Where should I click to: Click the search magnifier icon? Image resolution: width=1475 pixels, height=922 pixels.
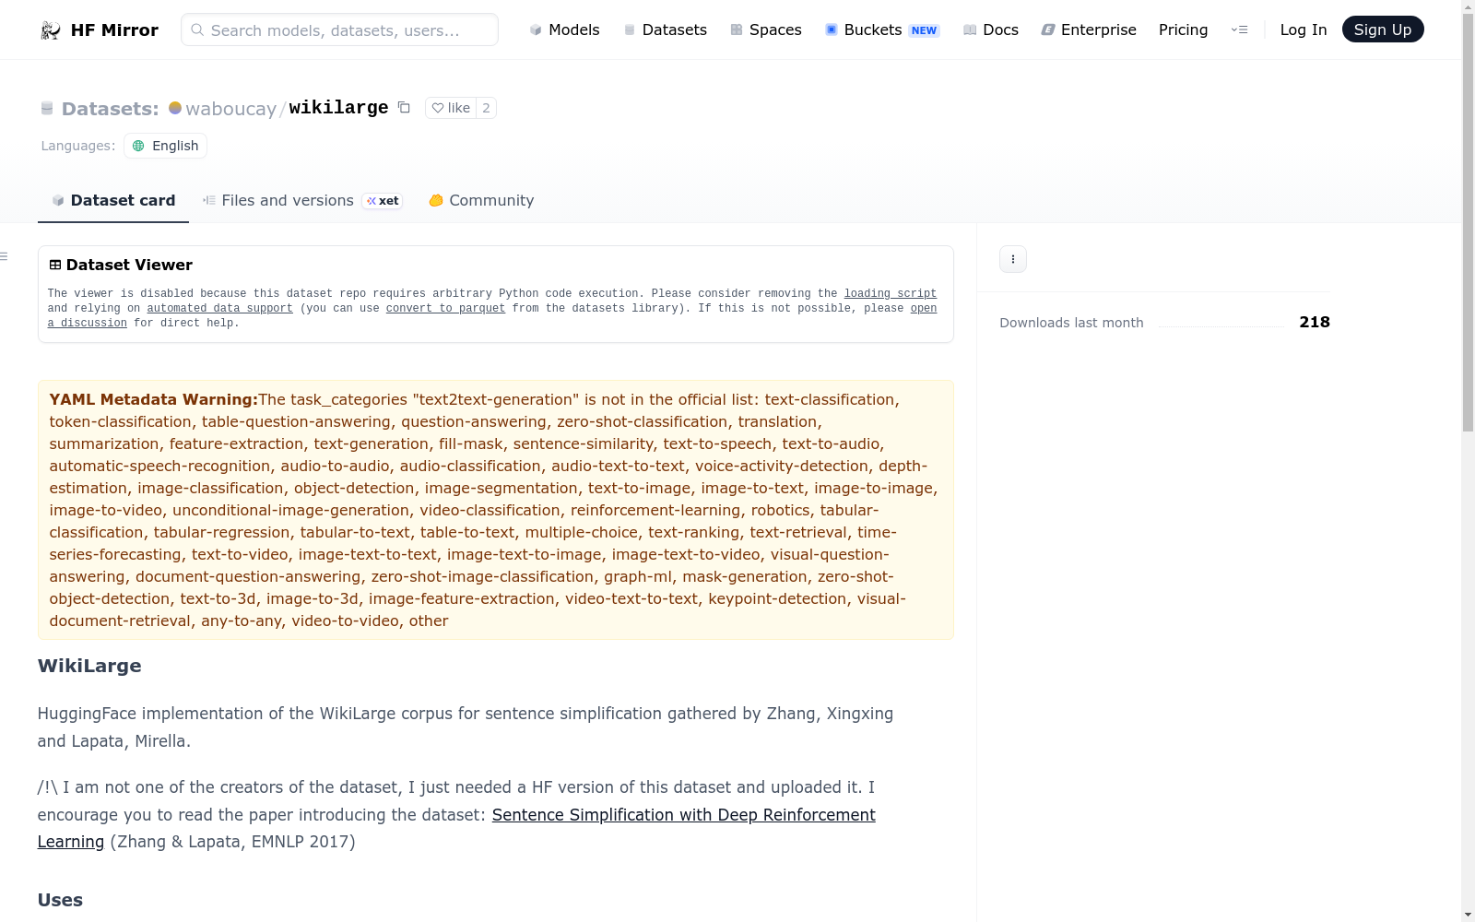tap(197, 30)
